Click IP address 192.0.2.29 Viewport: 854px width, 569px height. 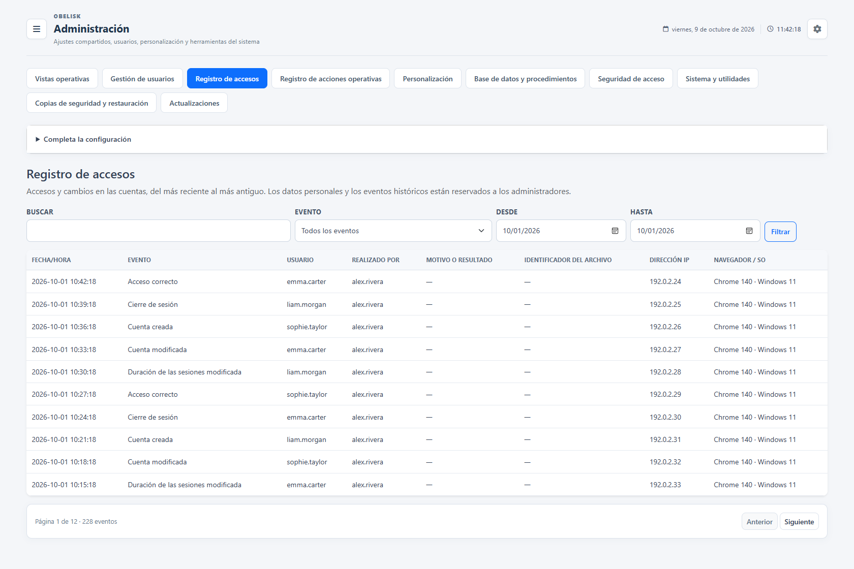665,395
